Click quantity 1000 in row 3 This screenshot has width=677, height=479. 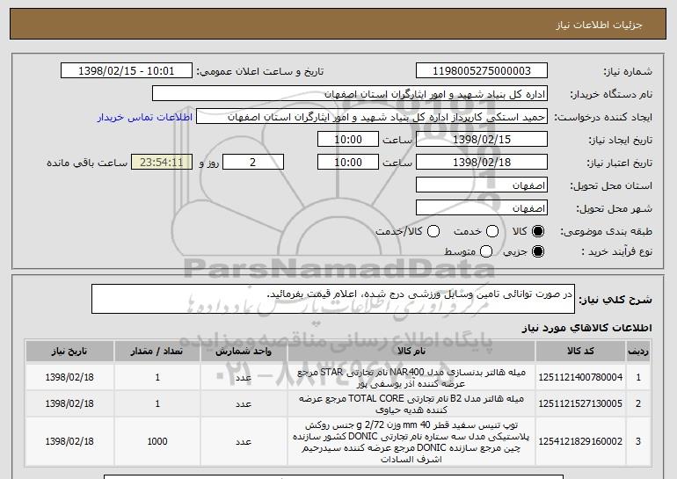coord(157,441)
